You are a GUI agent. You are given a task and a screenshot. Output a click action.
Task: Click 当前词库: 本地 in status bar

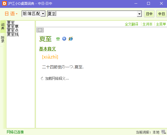tap(148, 132)
